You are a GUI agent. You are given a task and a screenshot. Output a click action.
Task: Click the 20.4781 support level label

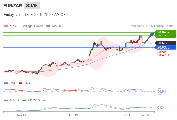click(163, 55)
